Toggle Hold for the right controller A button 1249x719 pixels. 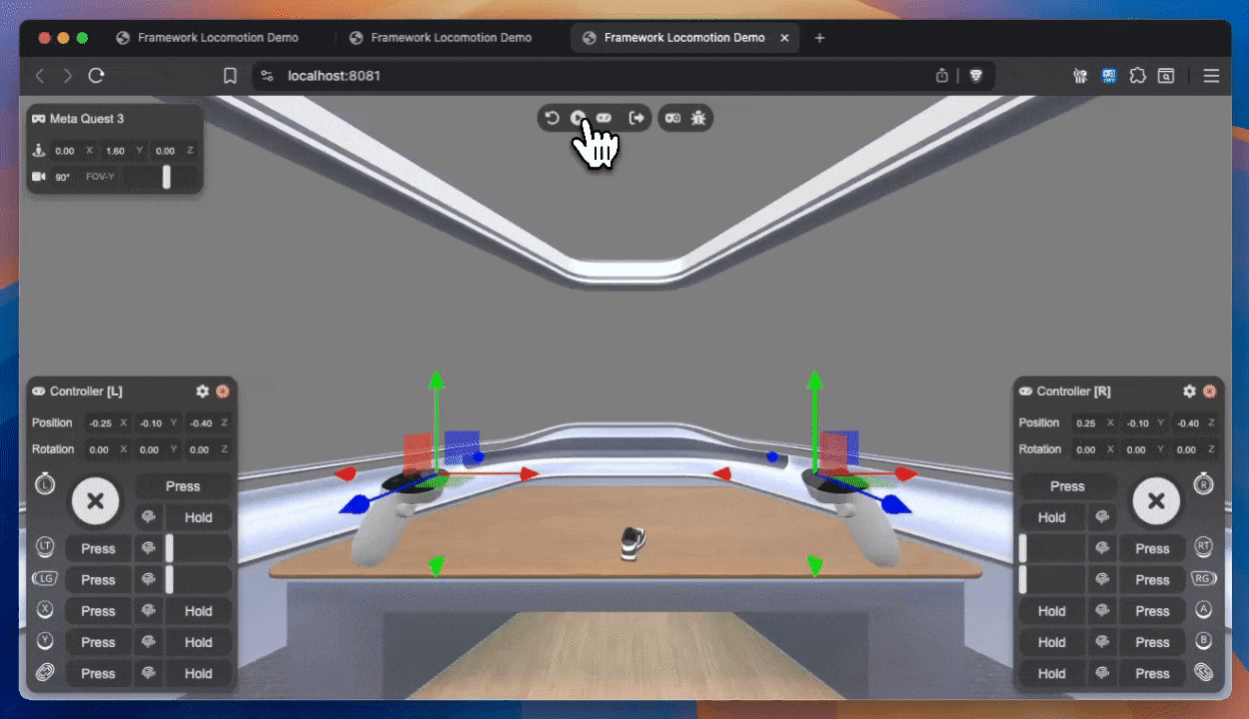point(1051,610)
